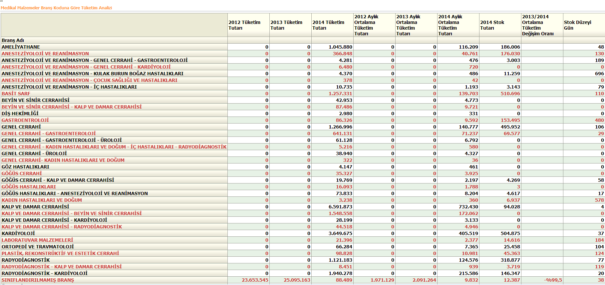Select the 1.940.278 value for RADYODİAGNOSTİK - KARDİYOLOJİ
This screenshot has width=605, height=285.
[340, 273]
